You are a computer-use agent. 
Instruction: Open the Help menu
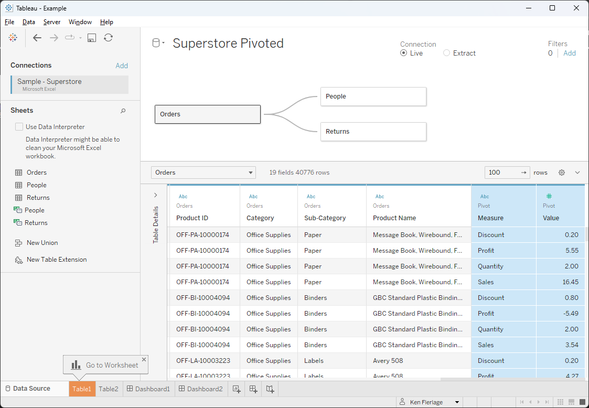point(106,22)
